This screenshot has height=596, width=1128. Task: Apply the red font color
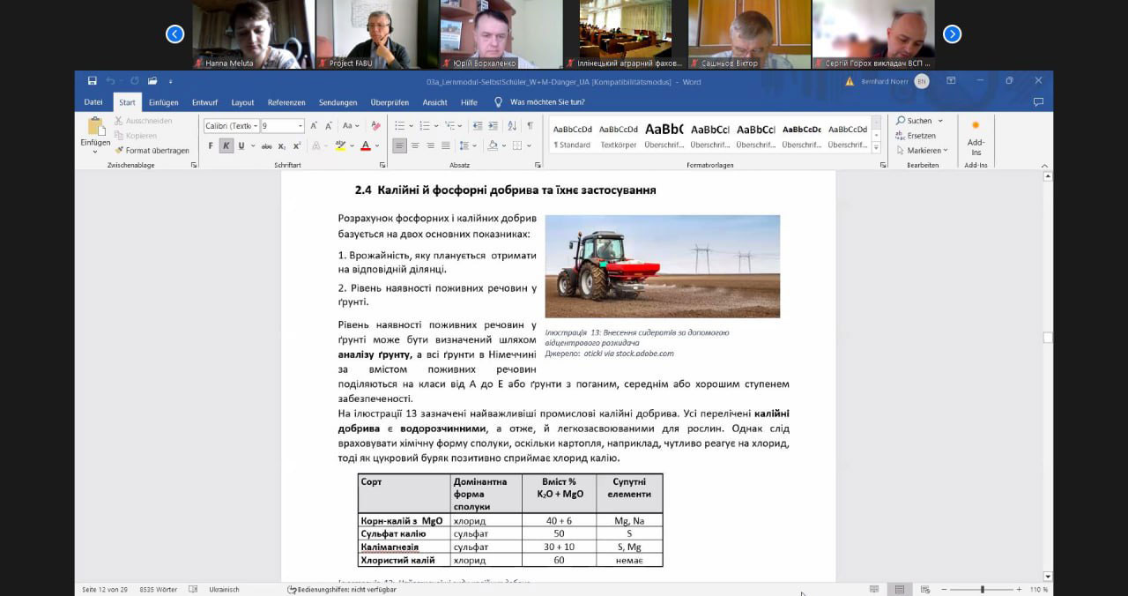(x=365, y=146)
